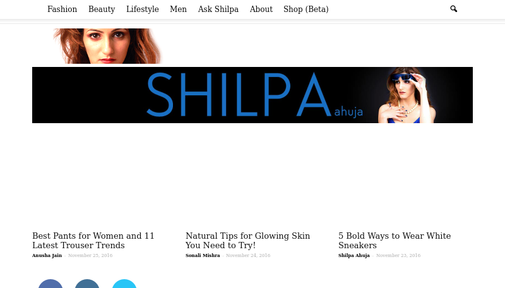This screenshot has width=505, height=288.
Task: Open Natural Tips for Glowing Skin article
Action: (x=247, y=241)
